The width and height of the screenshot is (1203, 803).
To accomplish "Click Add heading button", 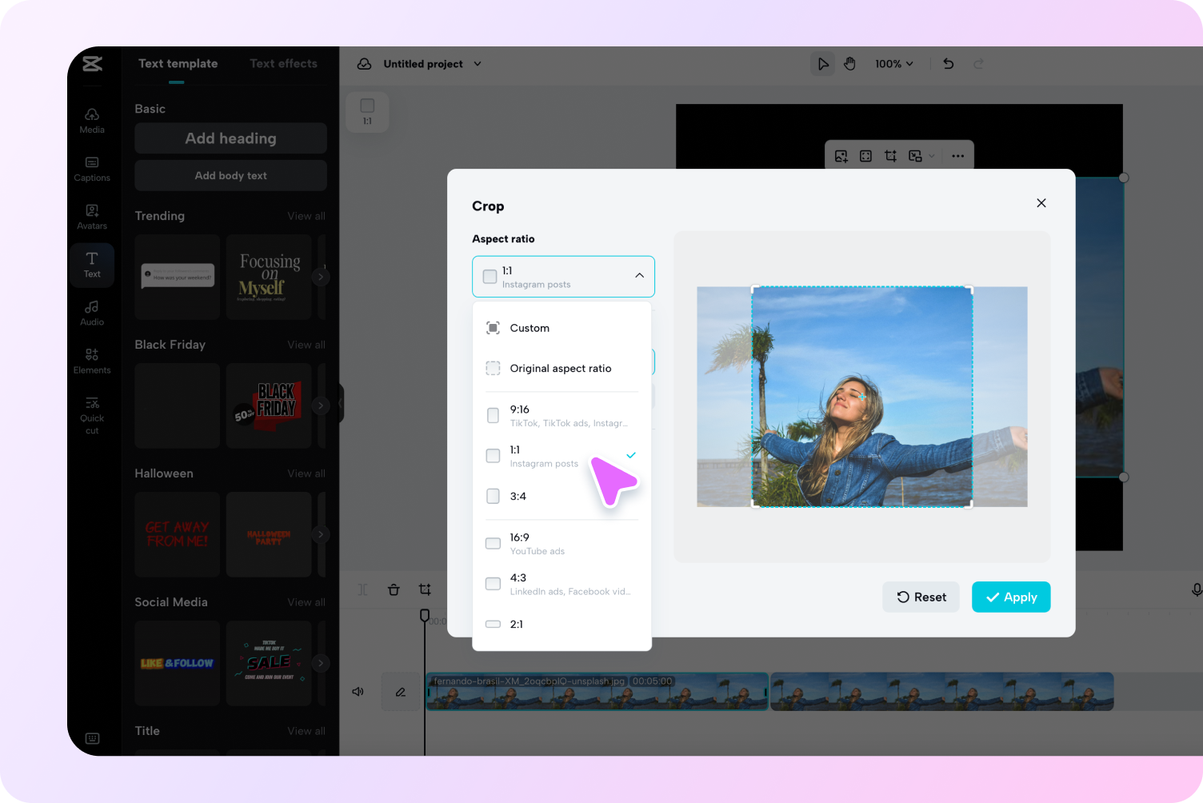I will tap(230, 138).
